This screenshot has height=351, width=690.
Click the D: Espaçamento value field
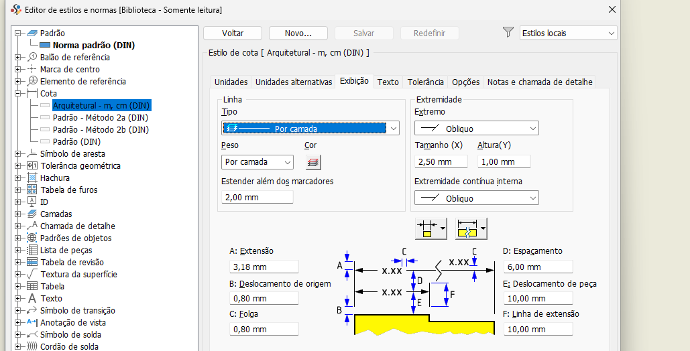[538, 267]
